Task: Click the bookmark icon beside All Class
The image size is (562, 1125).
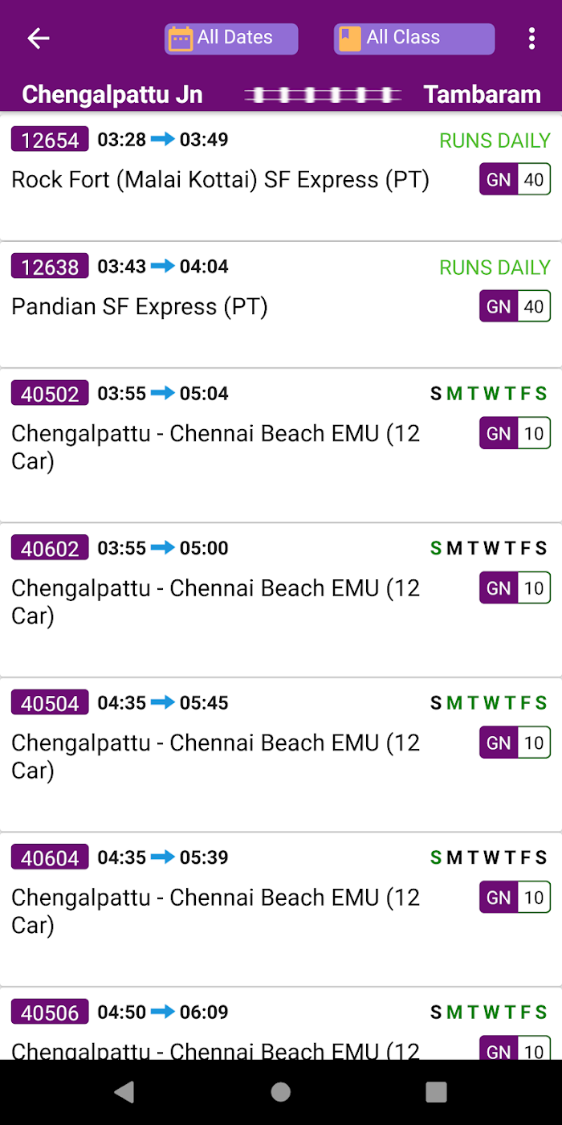Action: [349, 38]
